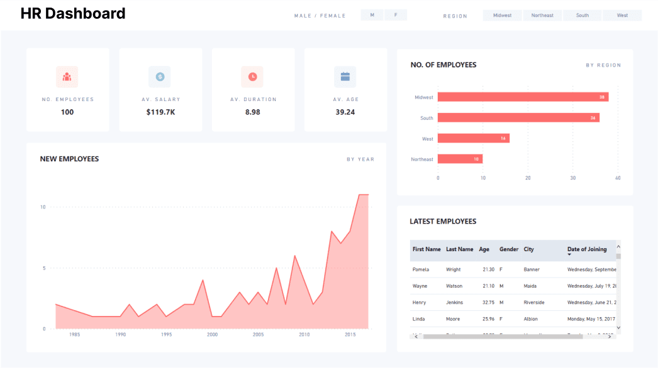
Task: Select the South region filter
Action: point(582,14)
